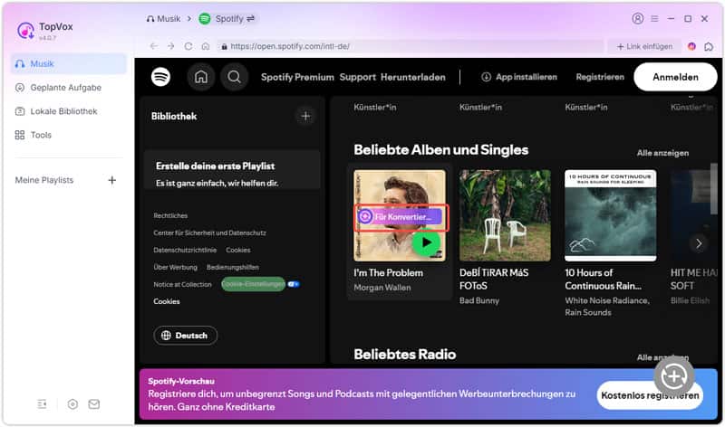Open the Rechtliches link
The image size is (725, 427).
170,215
